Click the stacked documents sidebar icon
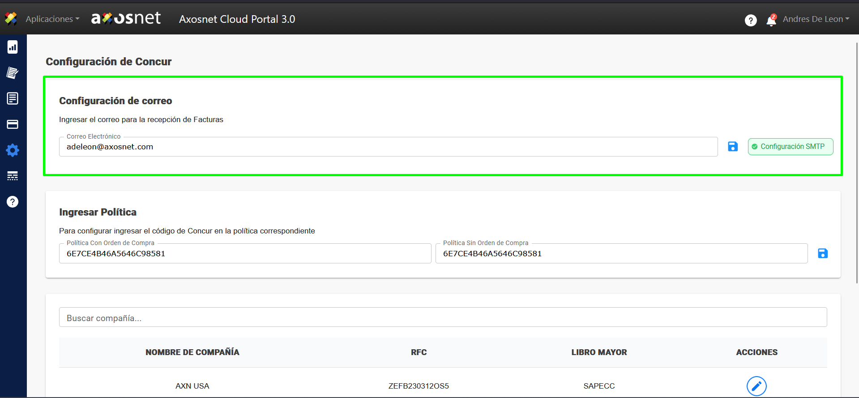Image resolution: width=859 pixels, height=398 pixels. (x=13, y=72)
